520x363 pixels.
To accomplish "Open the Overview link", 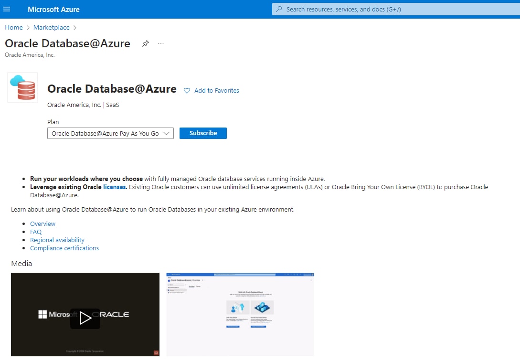I will 42,224.
